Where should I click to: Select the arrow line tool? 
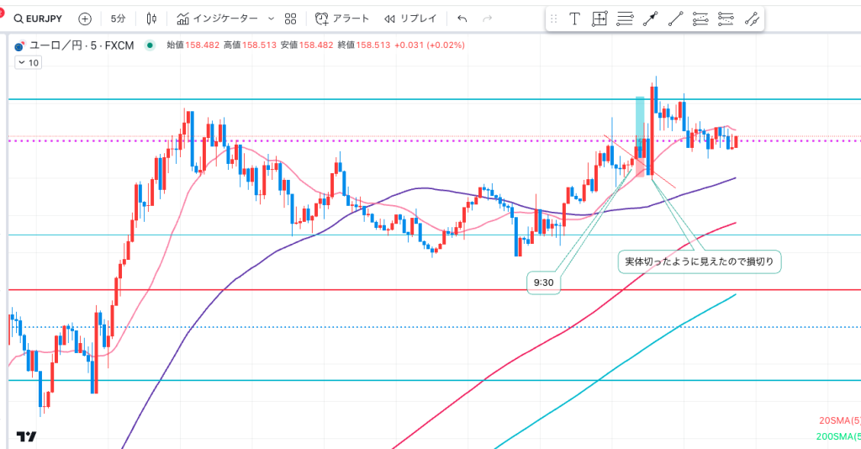point(650,18)
